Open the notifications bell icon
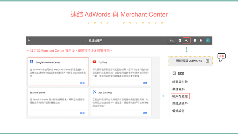238x134 pixels. click(x=201, y=41)
